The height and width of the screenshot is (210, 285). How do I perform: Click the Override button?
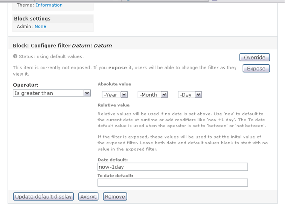point(255,58)
